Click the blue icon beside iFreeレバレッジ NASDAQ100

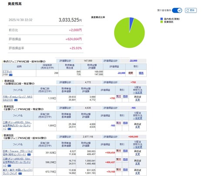point(16,100)
